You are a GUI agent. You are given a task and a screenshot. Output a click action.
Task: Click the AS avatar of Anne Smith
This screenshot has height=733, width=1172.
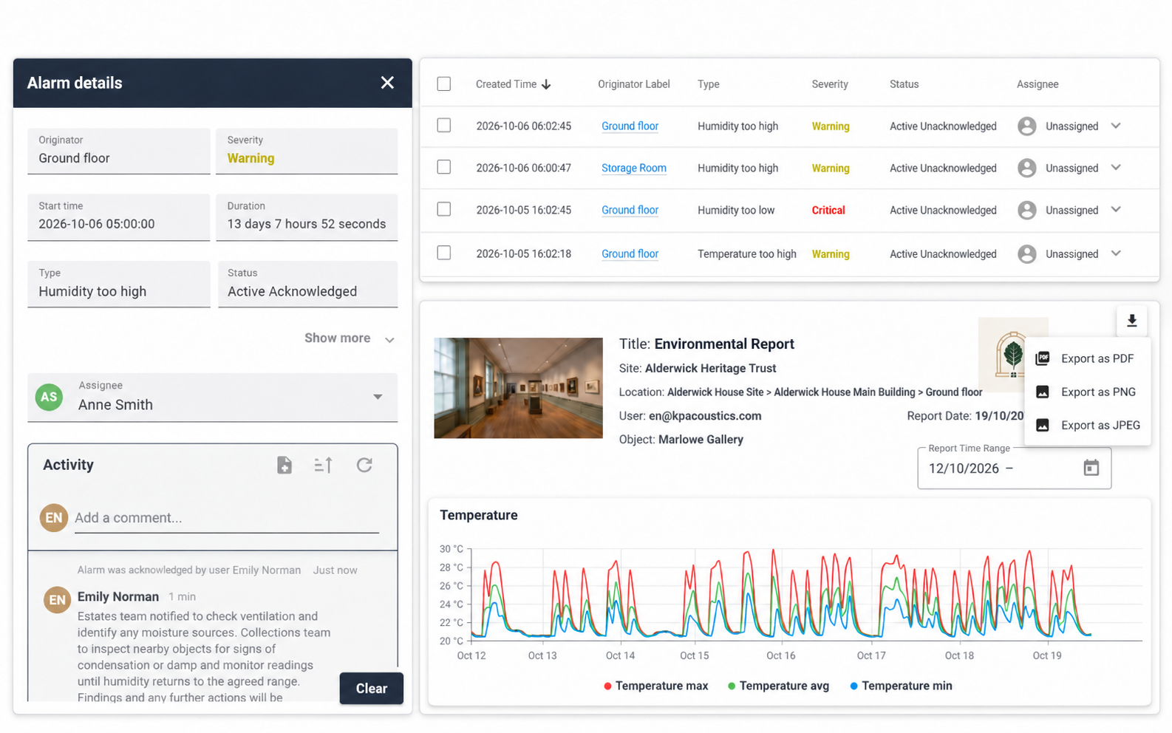49,397
